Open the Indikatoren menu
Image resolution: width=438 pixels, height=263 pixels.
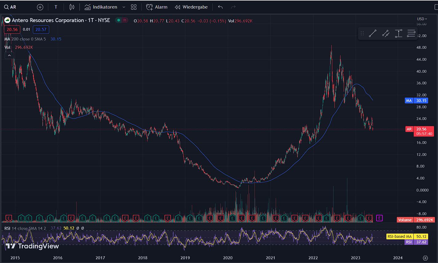coord(101,7)
